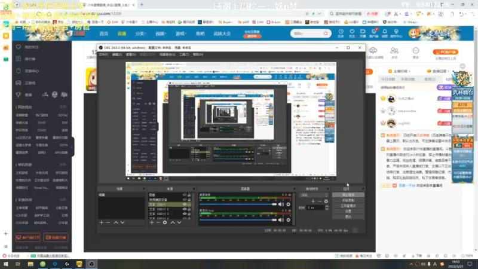Add a new scene in OBS
Image resolution: width=478 pixels, height=269 pixels.
tap(102, 222)
